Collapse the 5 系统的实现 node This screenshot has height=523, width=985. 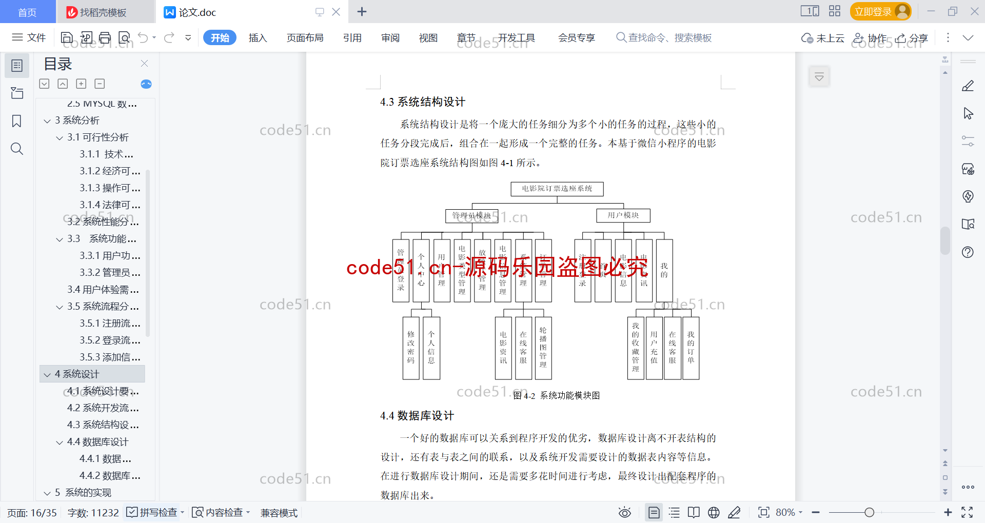coord(47,493)
